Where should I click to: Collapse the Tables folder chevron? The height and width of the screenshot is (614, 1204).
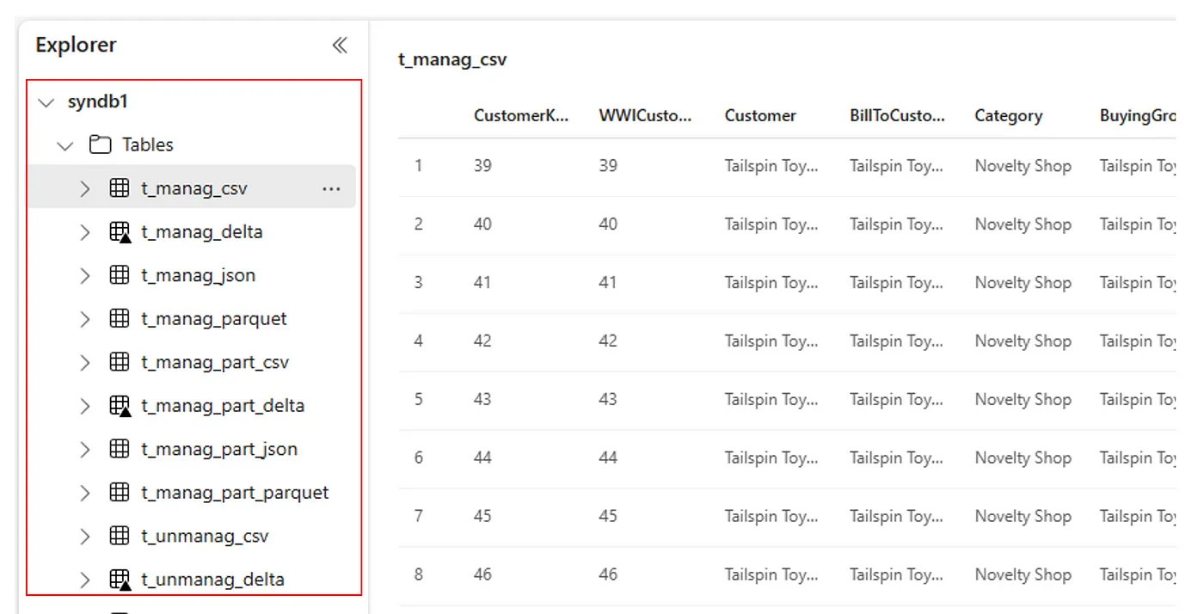pyautogui.click(x=65, y=145)
